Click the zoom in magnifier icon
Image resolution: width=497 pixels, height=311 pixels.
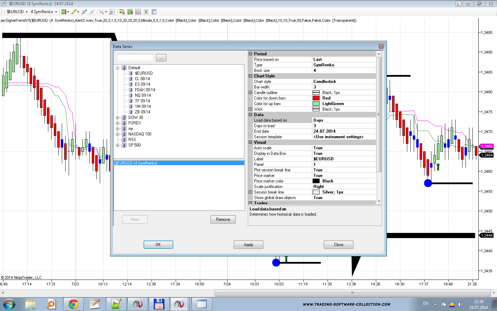[84, 12]
